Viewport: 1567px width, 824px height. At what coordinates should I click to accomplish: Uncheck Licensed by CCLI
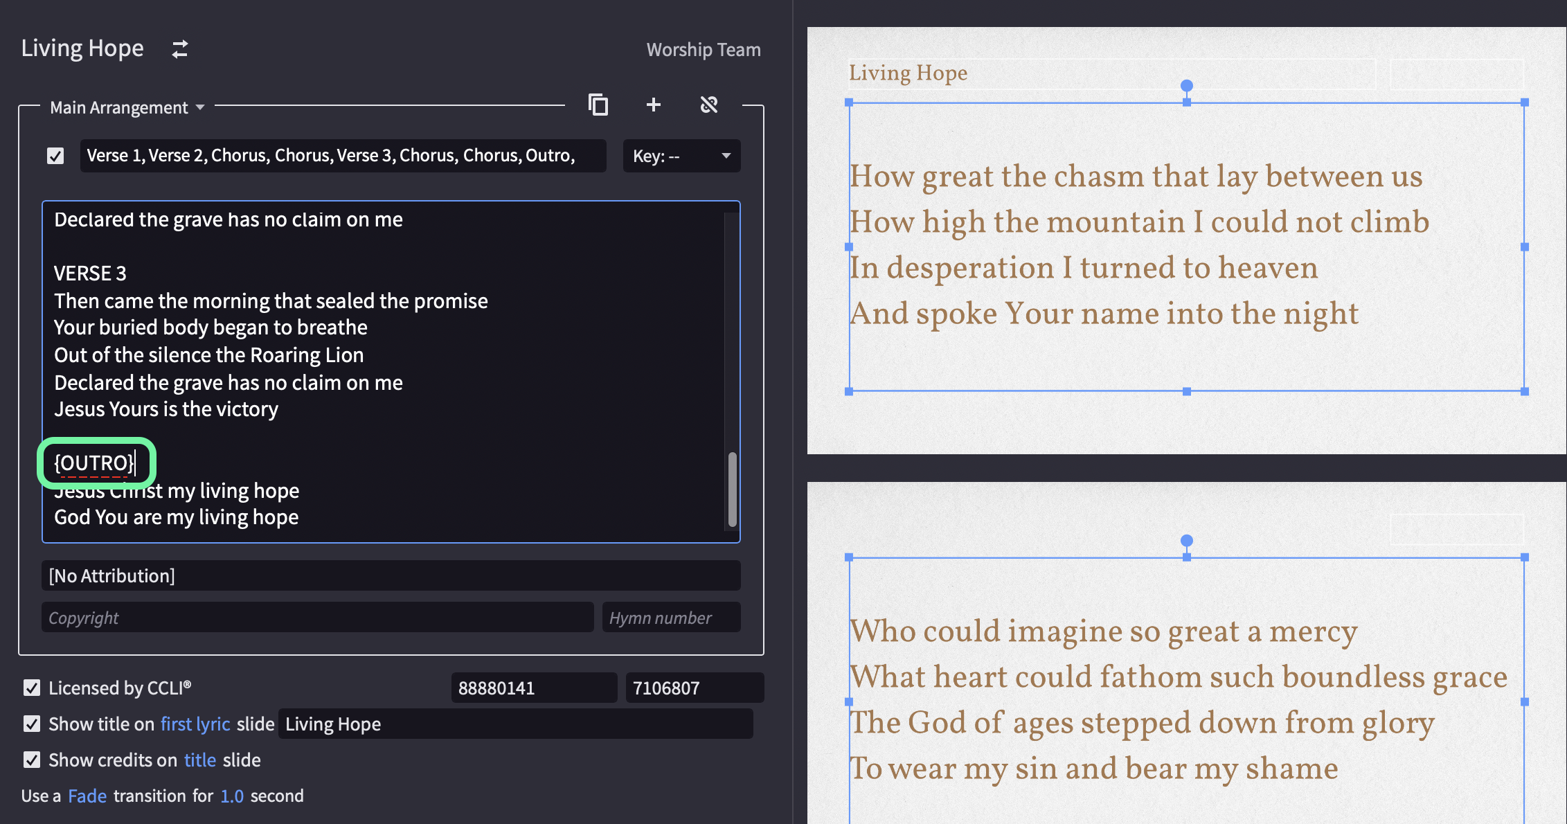tap(32, 688)
